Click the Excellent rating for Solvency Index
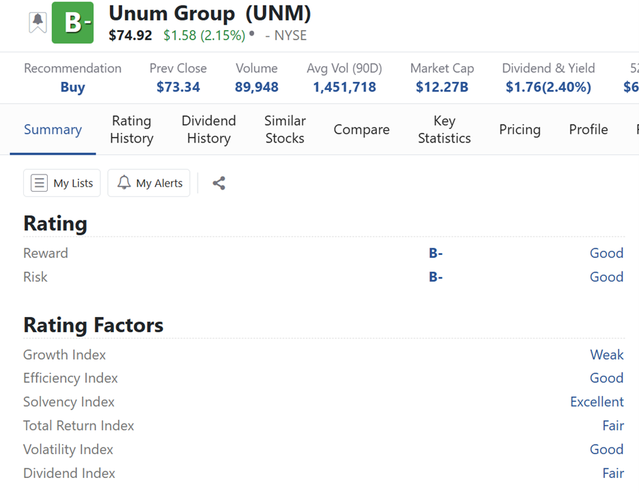This screenshot has width=639, height=493. (597, 402)
